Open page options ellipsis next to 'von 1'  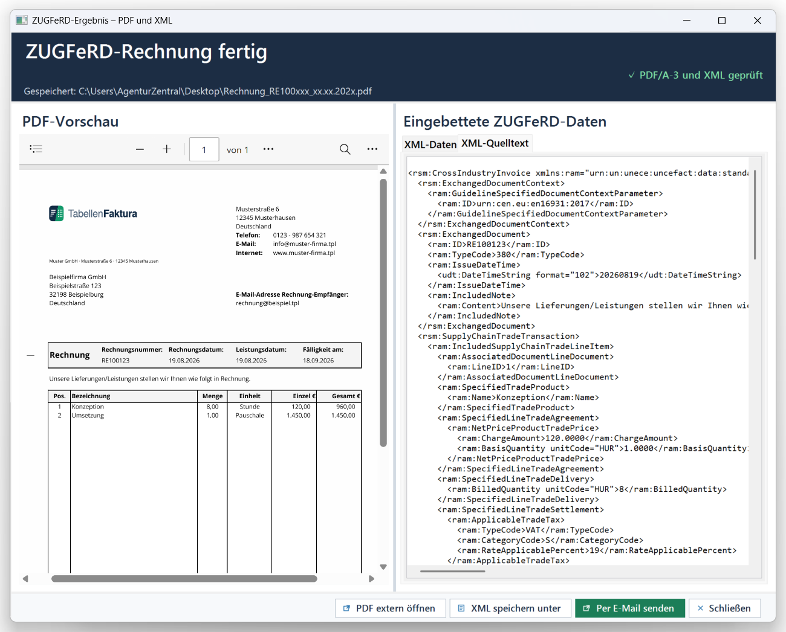click(268, 149)
